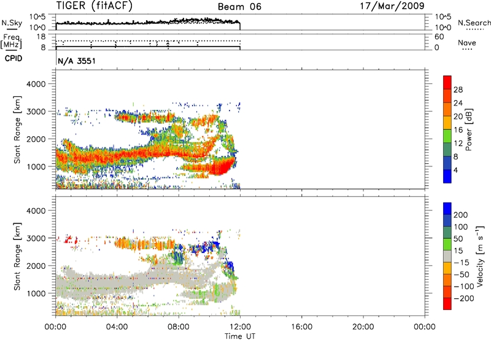Click the 04:00 time axis label
Screen dimensions: 491x340
pos(117,327)
